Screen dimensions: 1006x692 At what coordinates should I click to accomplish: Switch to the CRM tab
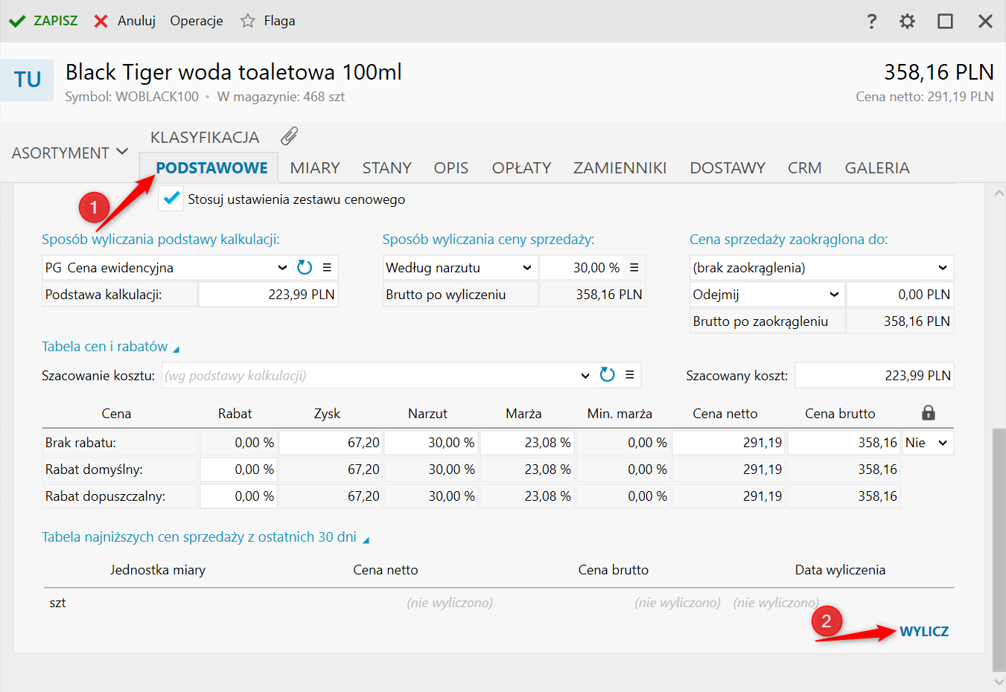[x=805, y=168]
